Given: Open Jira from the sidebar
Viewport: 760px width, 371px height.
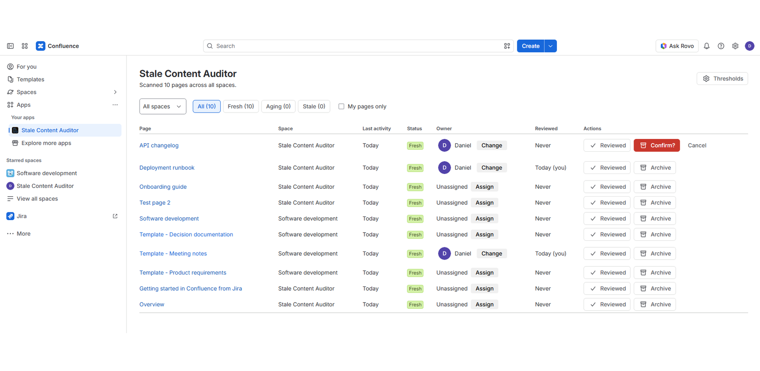Looking at the screenshot, I should tap(21, 216).
